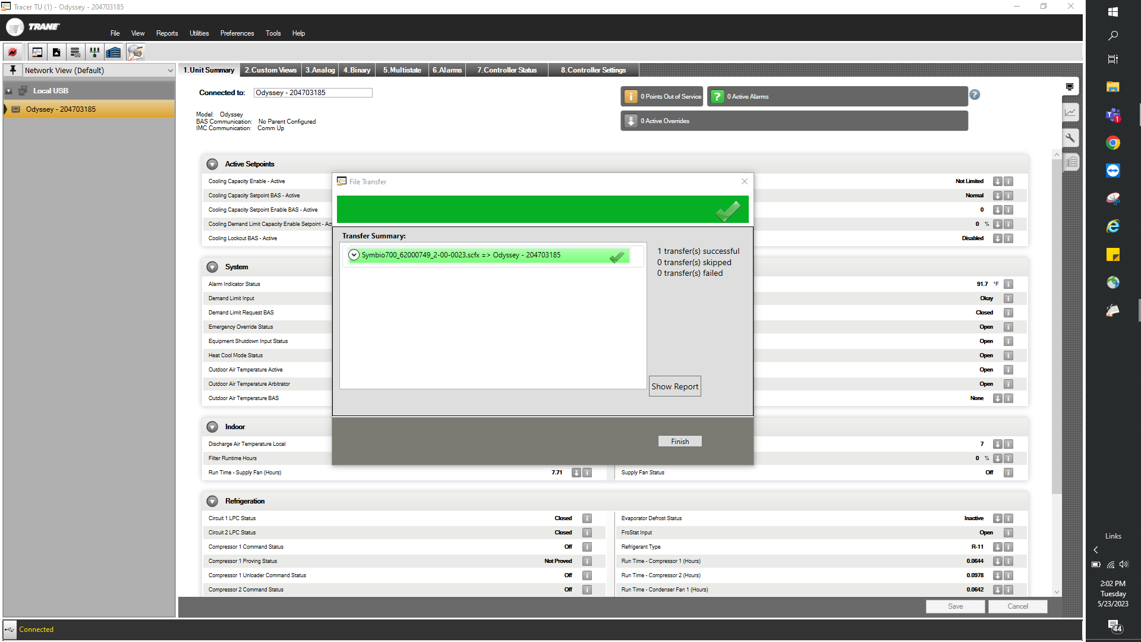Switch to the 4.Binary tab
The image size is (1141, 642).
(x=357, y=70)
